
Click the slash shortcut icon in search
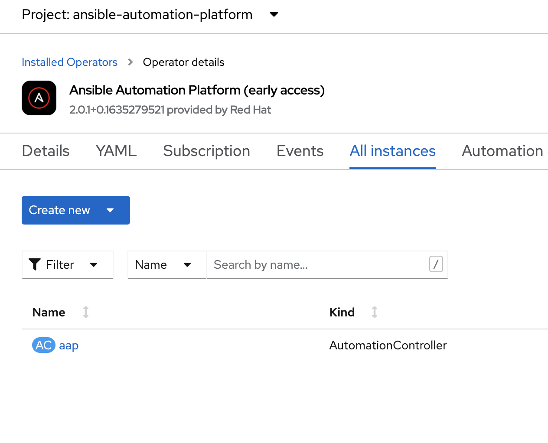pyautogui.click(x=436, y=264)
